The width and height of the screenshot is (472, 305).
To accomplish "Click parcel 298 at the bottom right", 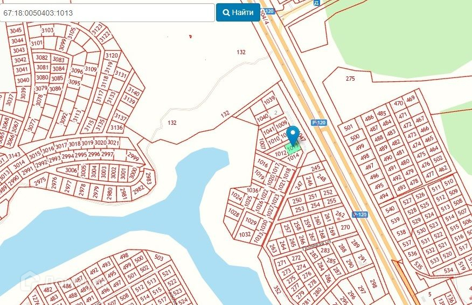I will [373, 283].
